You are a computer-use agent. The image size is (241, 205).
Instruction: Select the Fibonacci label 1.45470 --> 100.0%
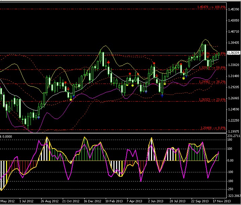pyautogui.click(x=211, y=7)
